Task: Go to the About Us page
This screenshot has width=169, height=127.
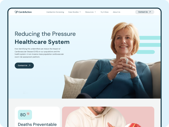Action: tap(116, 12)
